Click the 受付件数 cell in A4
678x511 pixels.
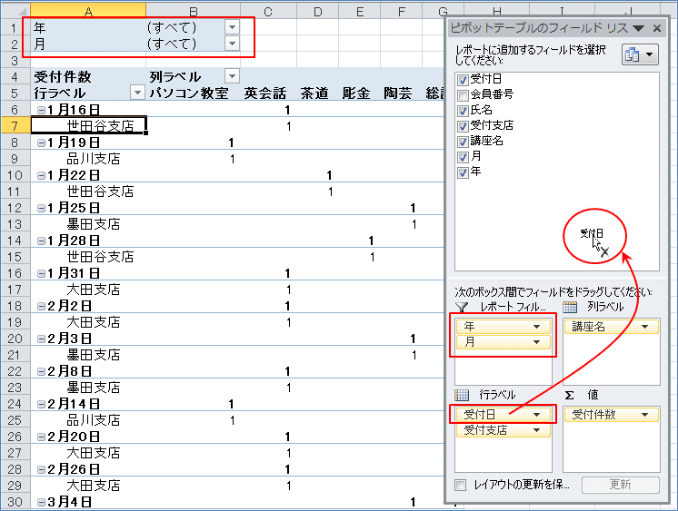(88, 77)
